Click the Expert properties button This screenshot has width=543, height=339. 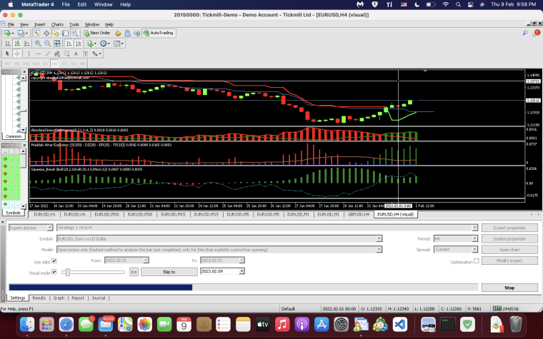(509, 228)
